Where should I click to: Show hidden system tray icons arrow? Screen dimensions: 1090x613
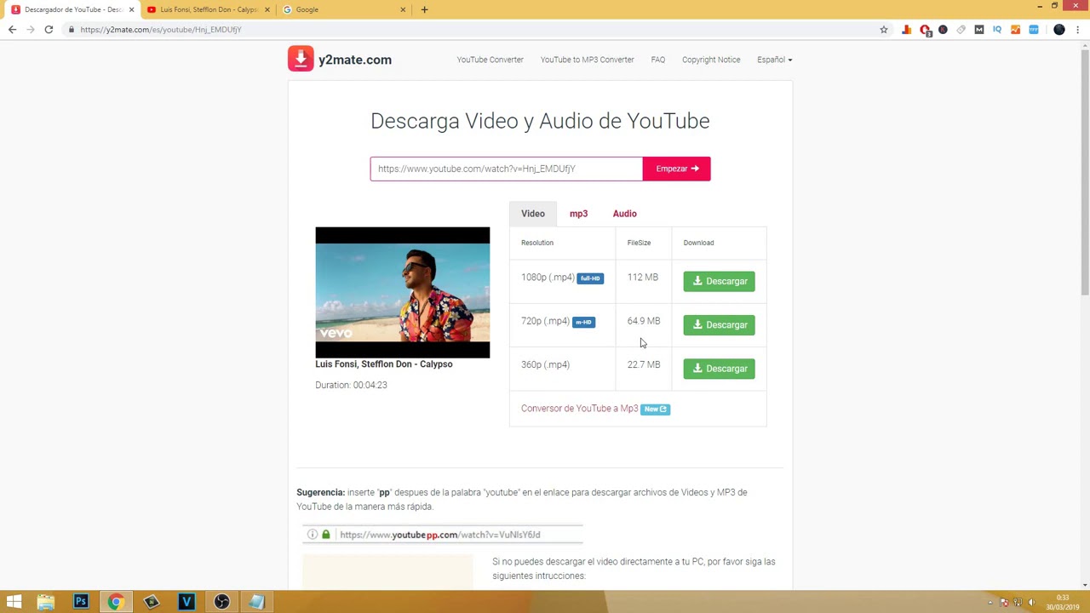pos(990,603)
